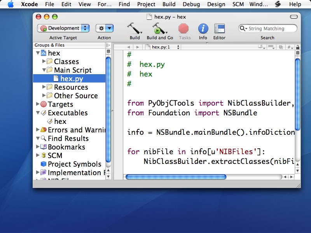The height and width of the screenshot is (233, 311).
Task: Collapse the hex project group
Action: (x=38, y=53)
